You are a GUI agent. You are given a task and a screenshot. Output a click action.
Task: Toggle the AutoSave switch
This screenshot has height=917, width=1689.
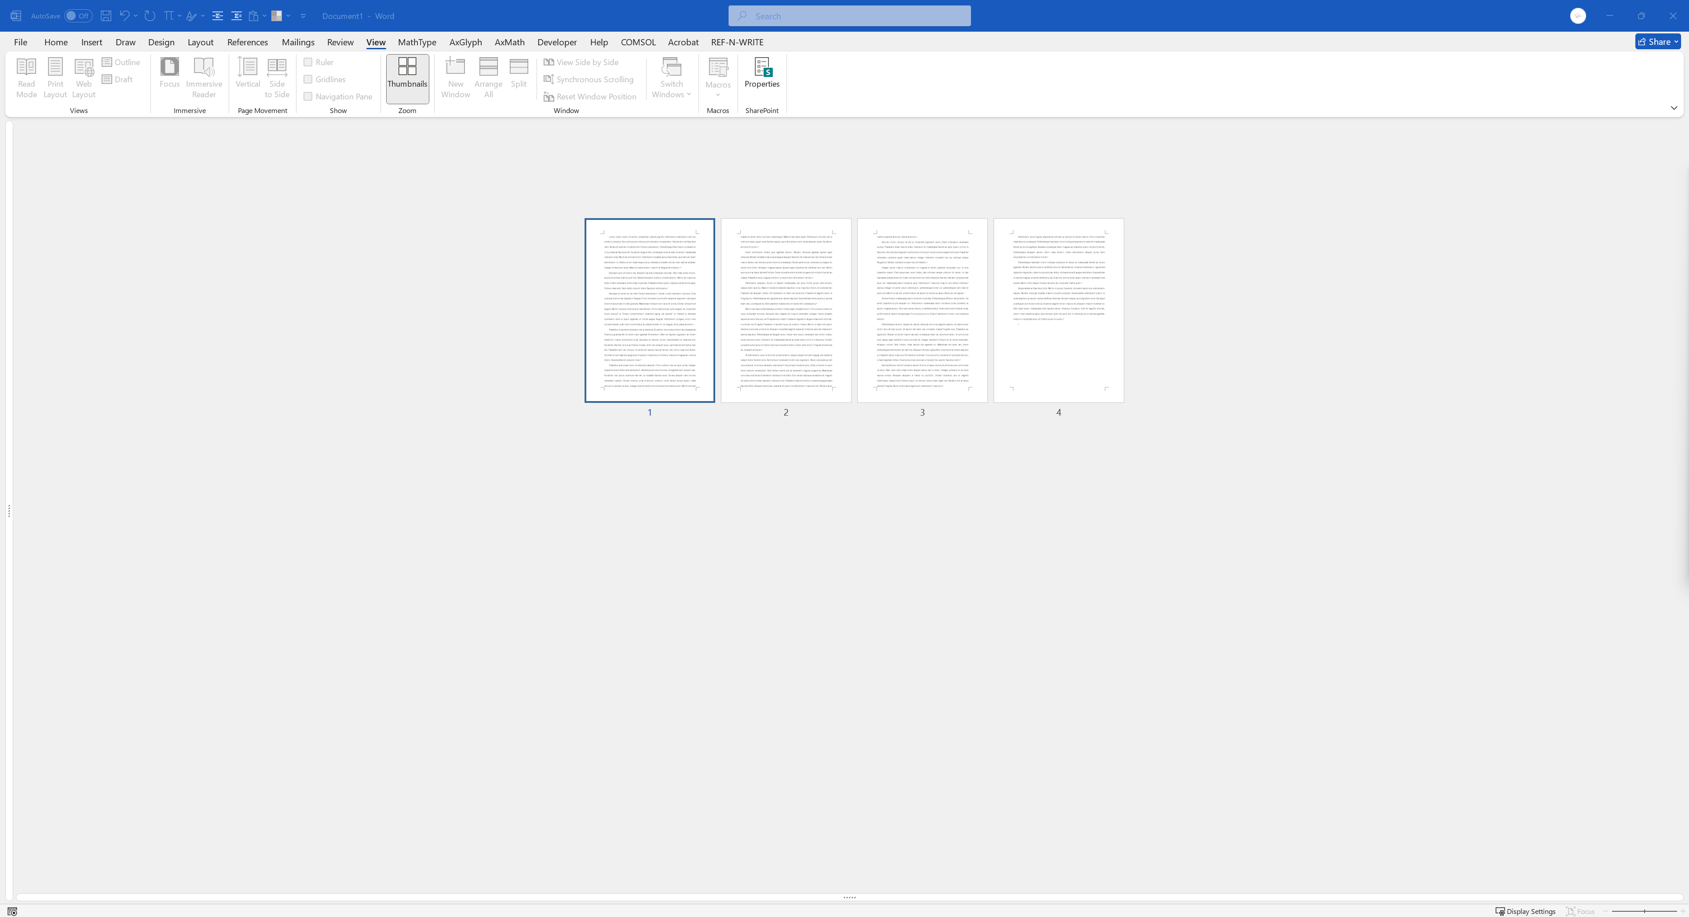point(78,16)
